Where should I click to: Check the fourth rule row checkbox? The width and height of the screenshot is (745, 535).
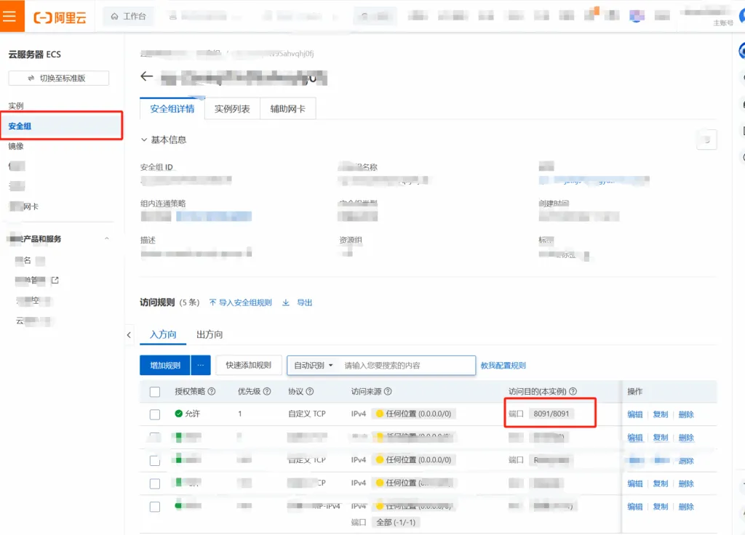[x=155, y=483]
